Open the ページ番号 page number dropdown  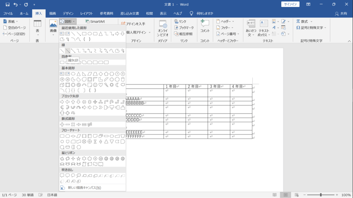[x=228, y=34]
